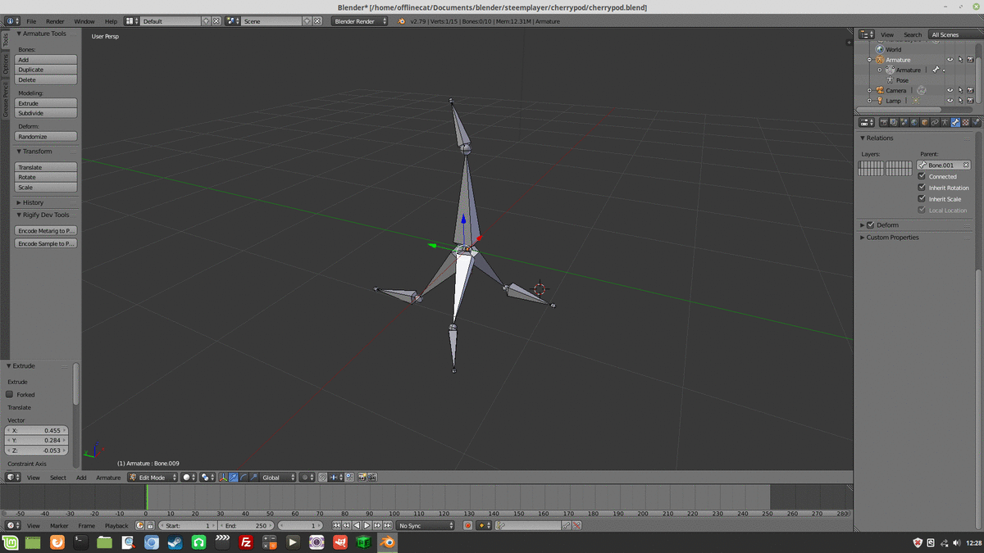Viewport: 984px width, 553px height.
Task: Open the File menu
Action: point(31,21)
